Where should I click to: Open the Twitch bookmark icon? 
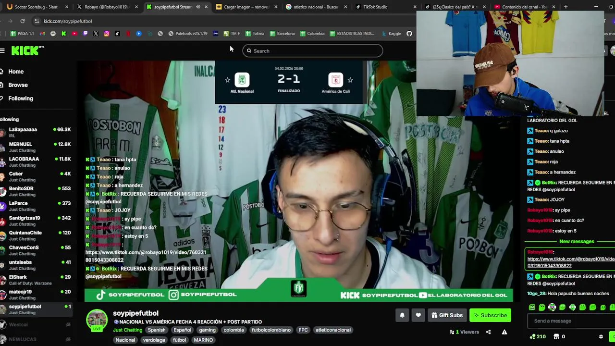[x=85, y=34]
